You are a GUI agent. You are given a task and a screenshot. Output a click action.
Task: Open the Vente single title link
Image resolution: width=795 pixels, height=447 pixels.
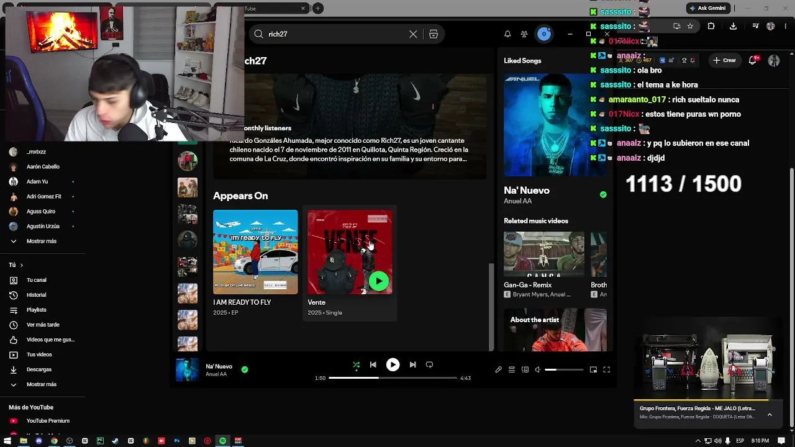coord(317,302)
